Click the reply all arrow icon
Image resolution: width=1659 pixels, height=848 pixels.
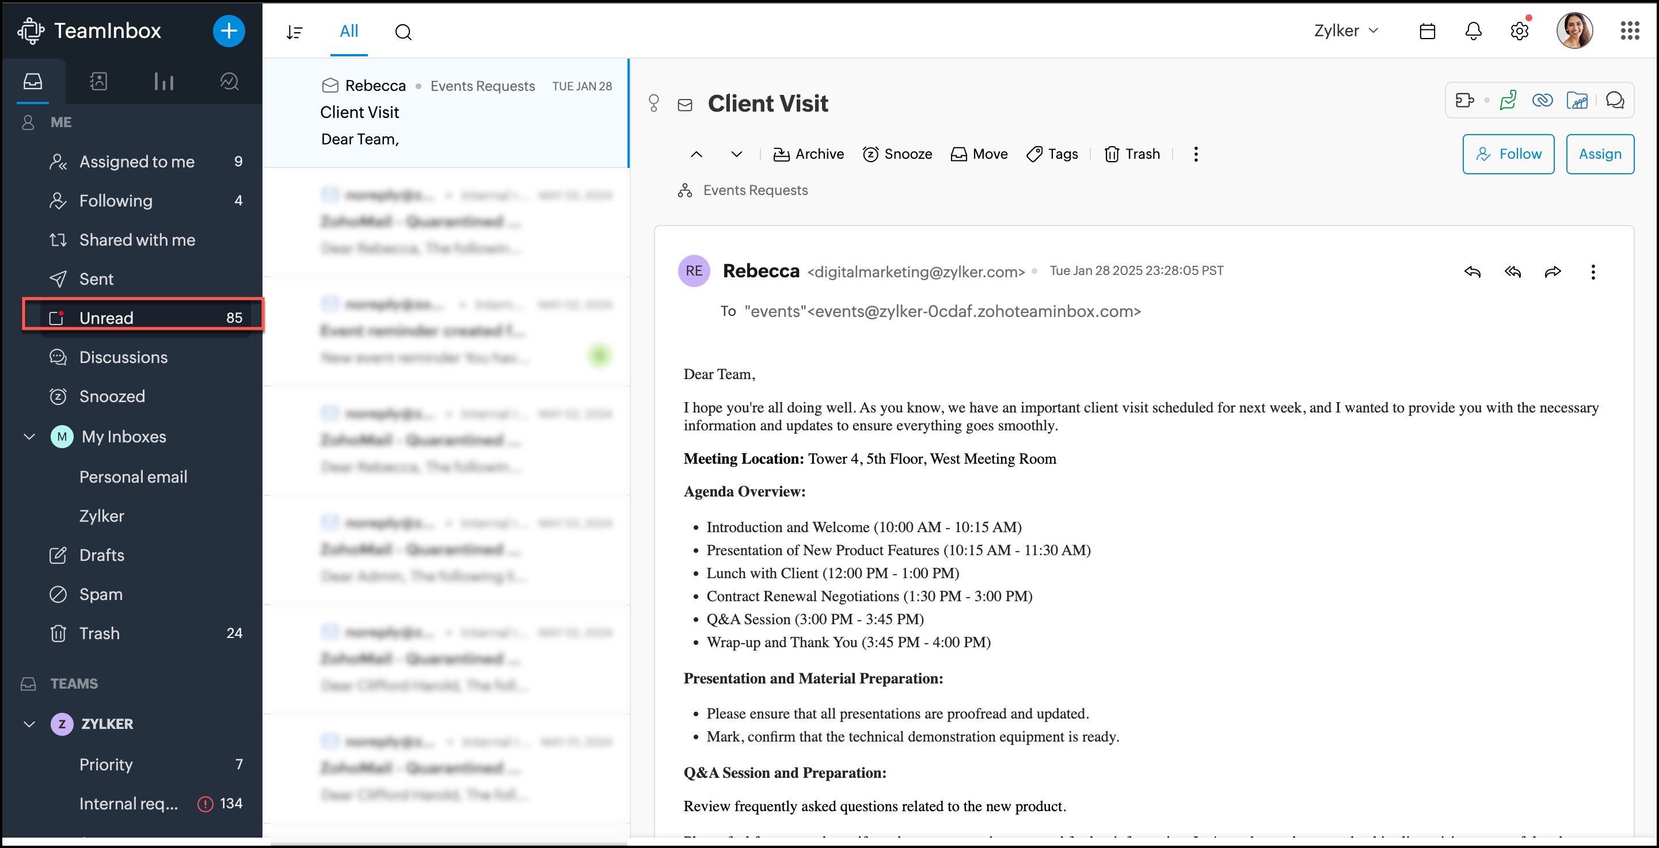pyautogui.click(x=1512, y=272)
